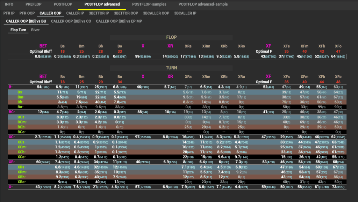Screen dimensions: 358x202
Task: Click the BCm- row label
Action: point(22,122)
